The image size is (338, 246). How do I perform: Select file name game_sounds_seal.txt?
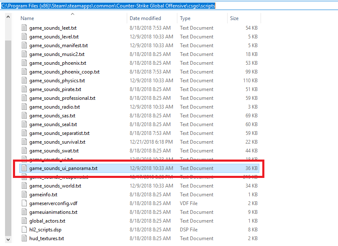tap(53, 124)
